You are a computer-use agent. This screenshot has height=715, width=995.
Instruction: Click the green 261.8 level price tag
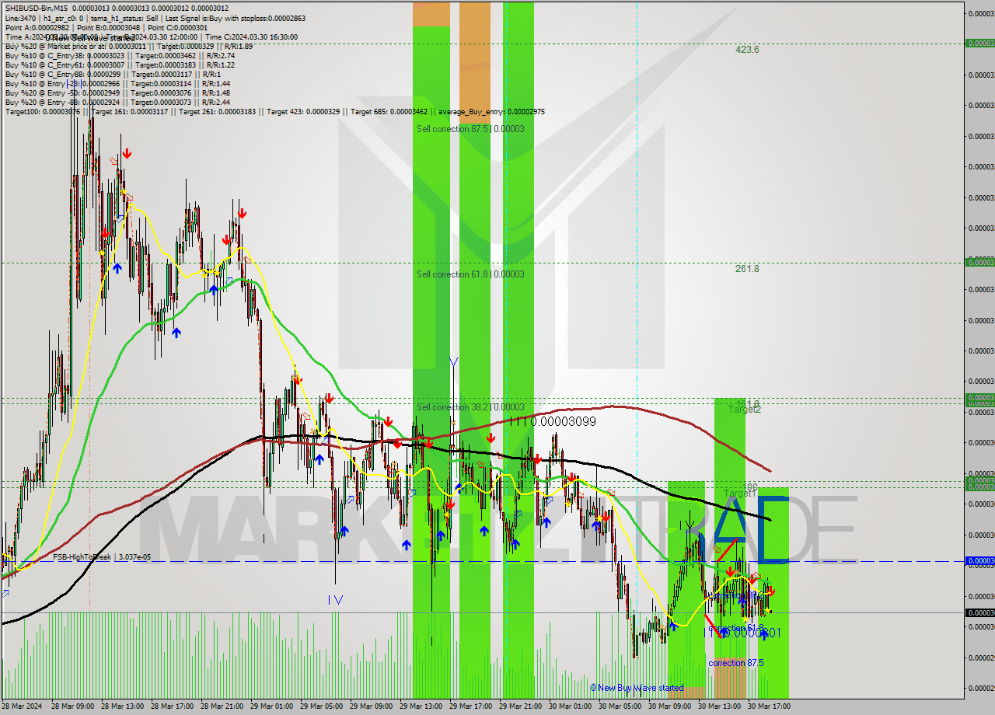pos(979,262)
